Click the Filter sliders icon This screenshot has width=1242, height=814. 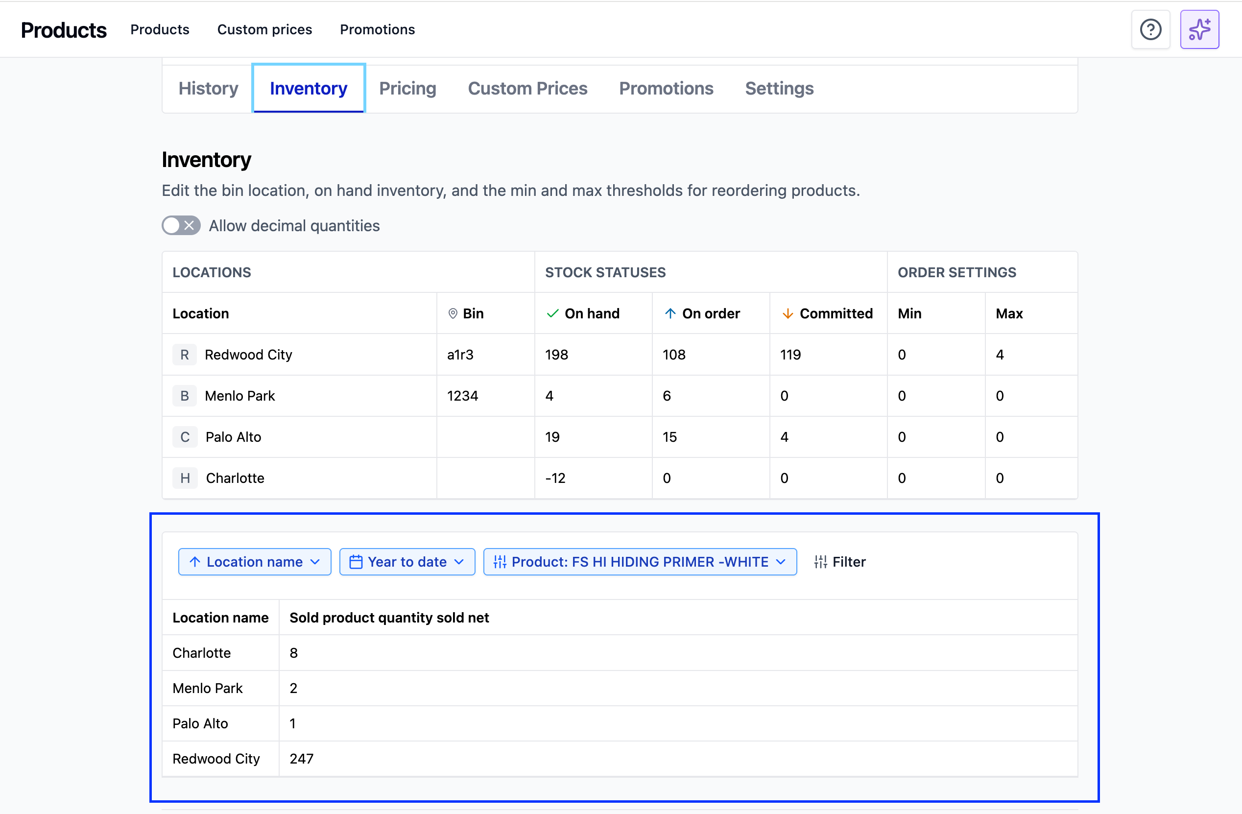coord(820,562)
